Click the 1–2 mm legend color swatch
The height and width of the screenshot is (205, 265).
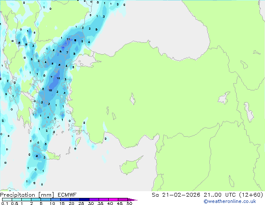point(26,200)
